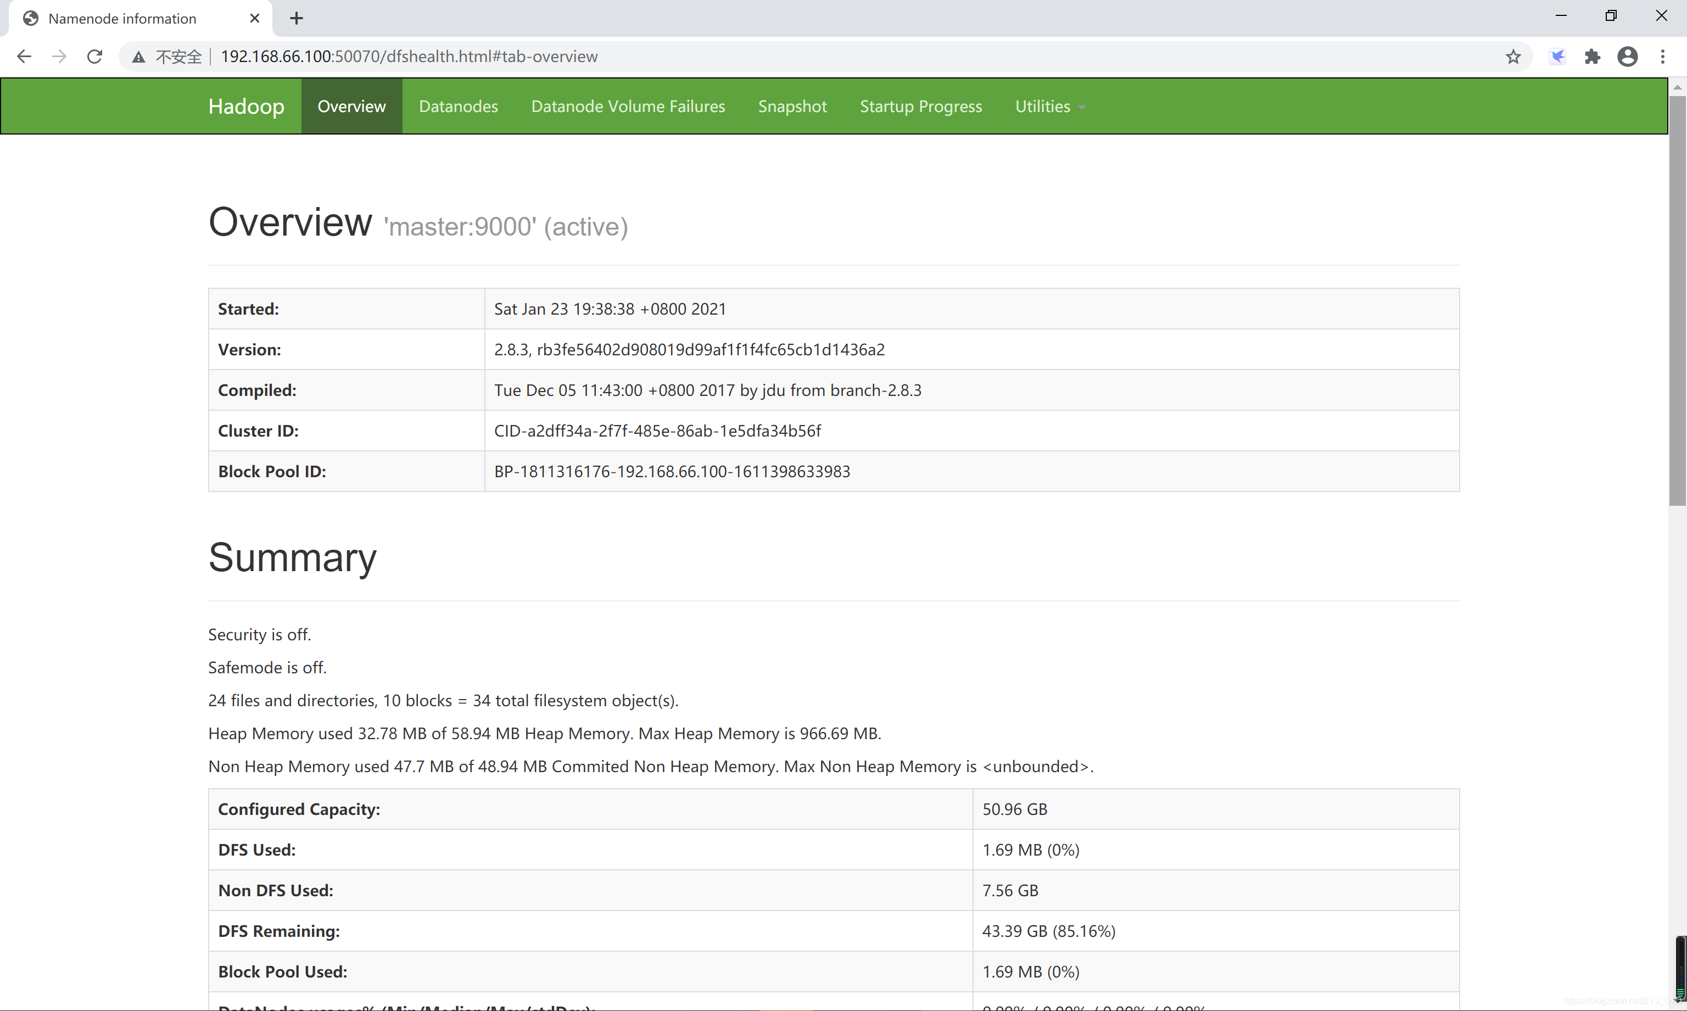Click the Version value 2.8.3 hash

689,349
